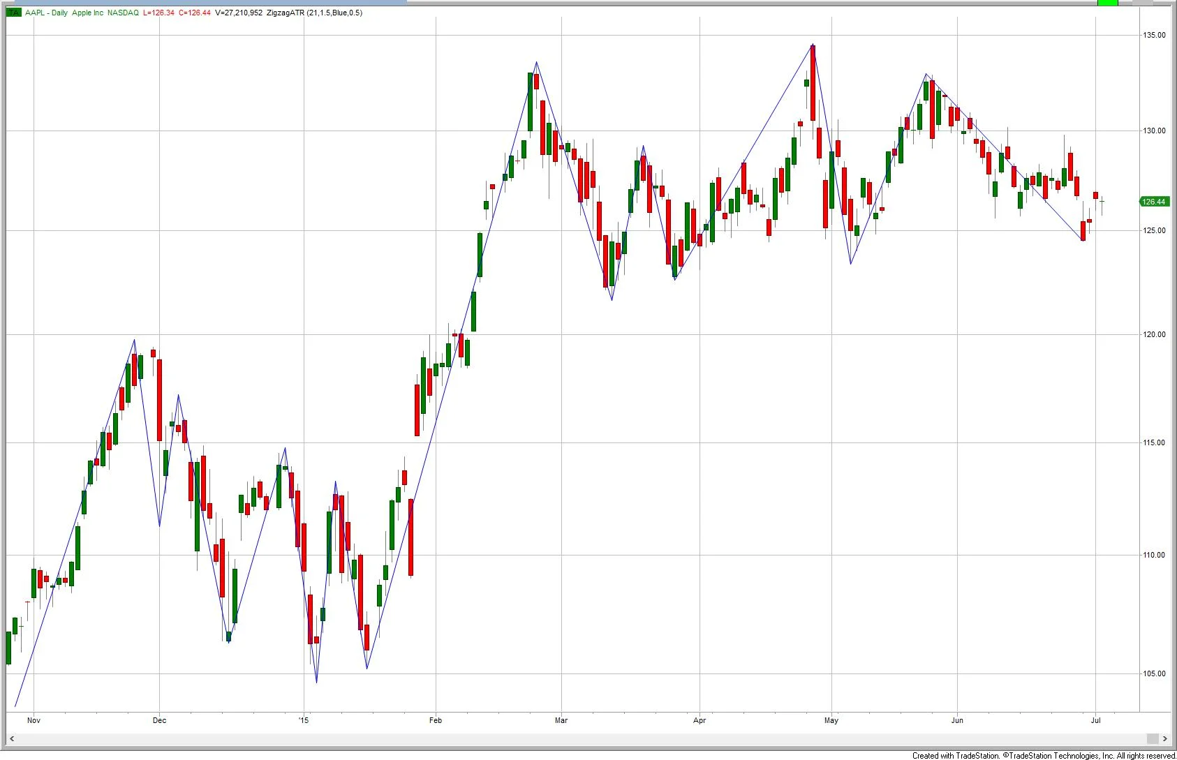Image resolution: width=1177 pixels, height=760 pixels.
Task: Select the 'AAPL - Daily' symbol label
Action: [x=46, y=13]
